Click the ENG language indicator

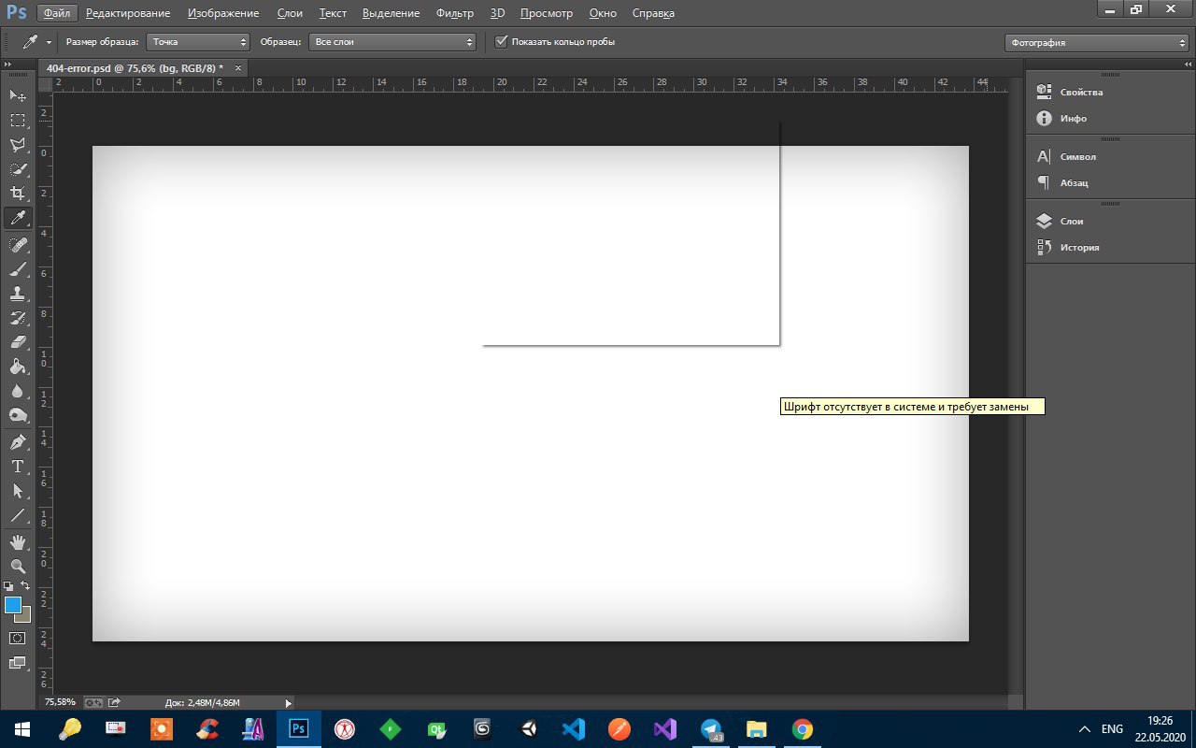click(1112, 729)
